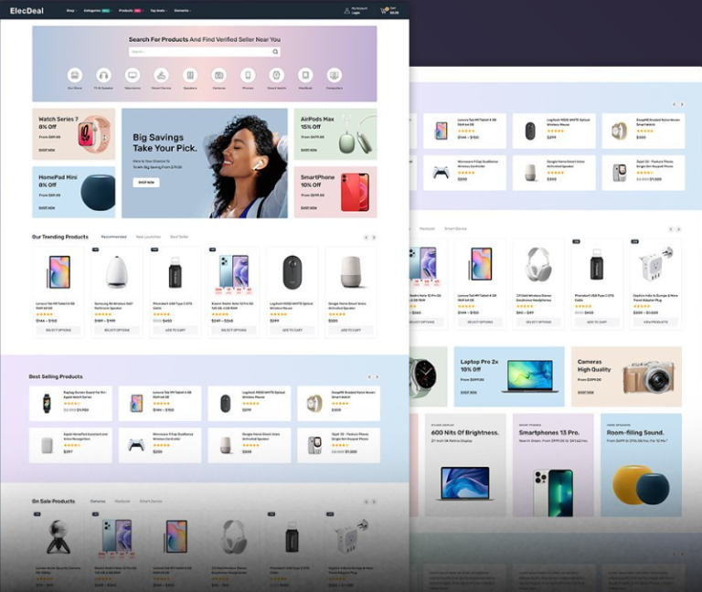Open Apple HomePod item in Best Selling
This screenshot has width=702, height=592.
(70, 445)
